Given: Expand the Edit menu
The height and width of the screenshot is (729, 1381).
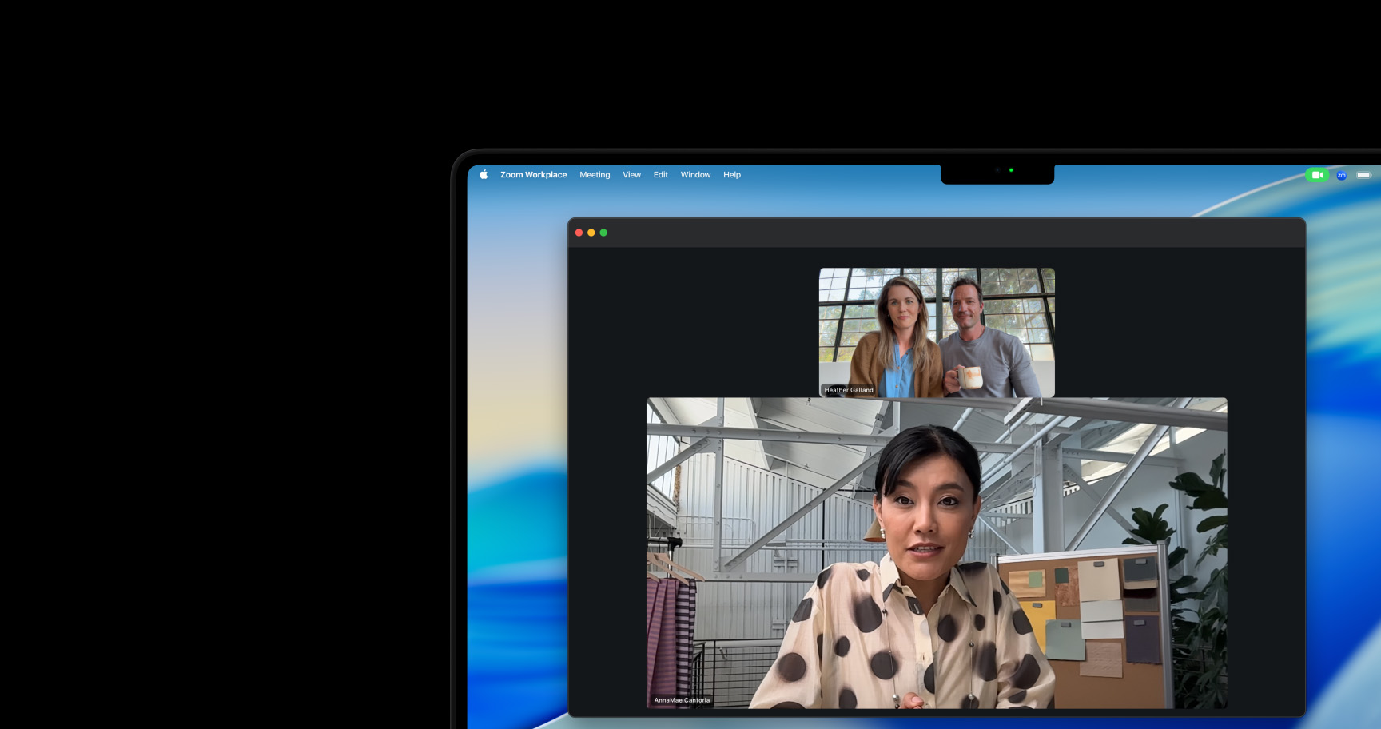Looking at the screenshot, I should coord(660,174).
